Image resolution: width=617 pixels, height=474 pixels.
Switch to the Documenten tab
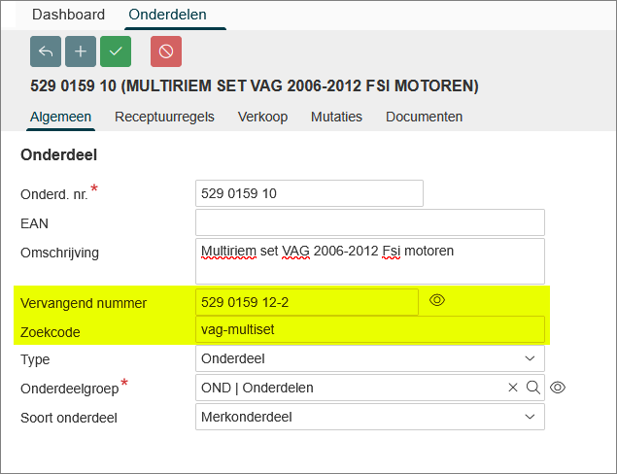click(x=424, y=117)
